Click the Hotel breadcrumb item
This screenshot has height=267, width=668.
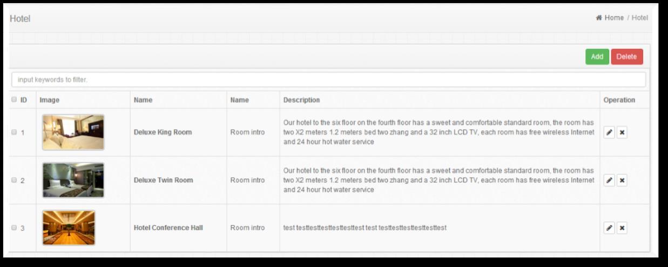click(640, 18)
